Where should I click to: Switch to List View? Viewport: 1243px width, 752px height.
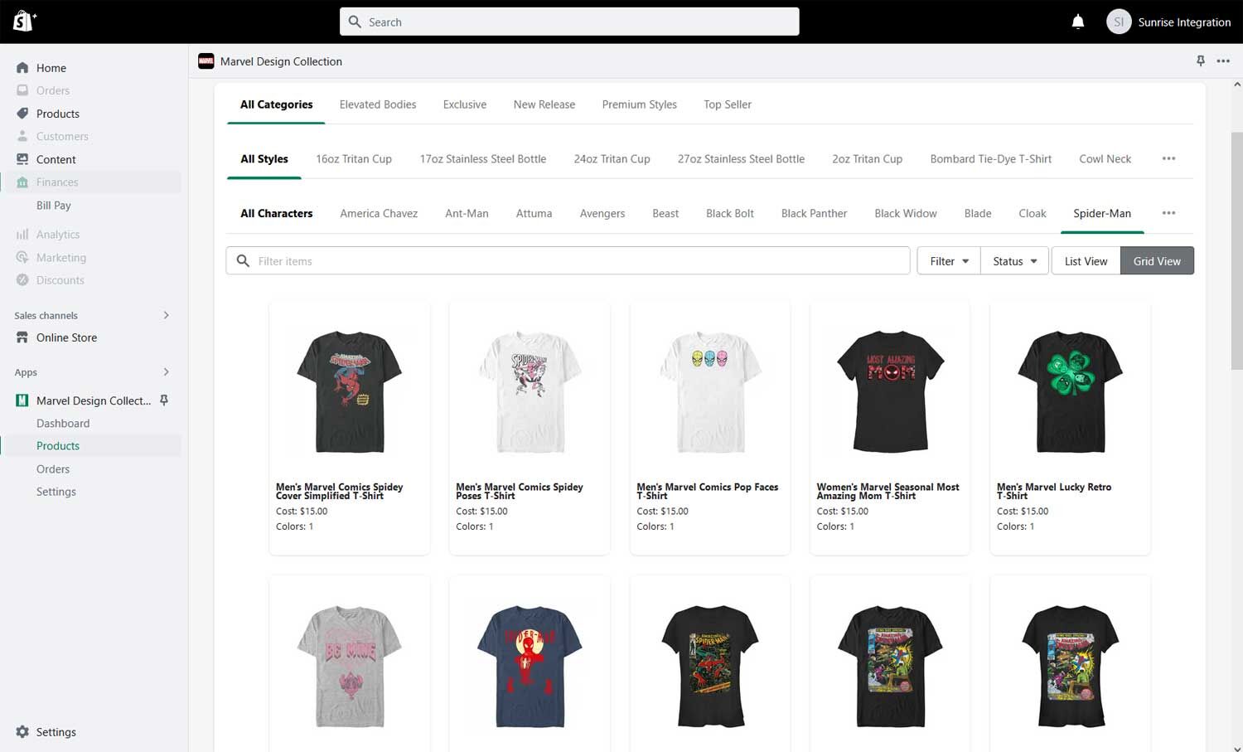1086,261
